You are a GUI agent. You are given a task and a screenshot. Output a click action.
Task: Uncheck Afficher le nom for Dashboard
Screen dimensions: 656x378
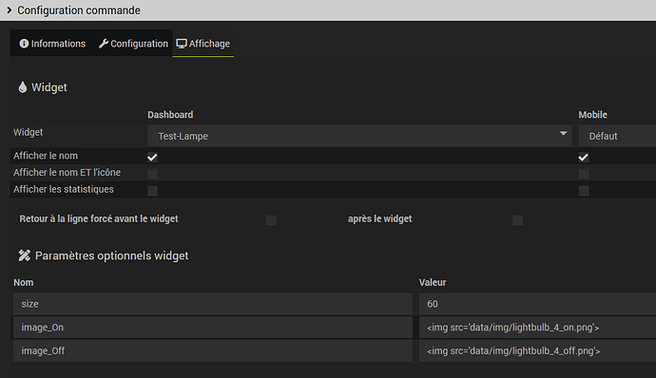[152, 158]
